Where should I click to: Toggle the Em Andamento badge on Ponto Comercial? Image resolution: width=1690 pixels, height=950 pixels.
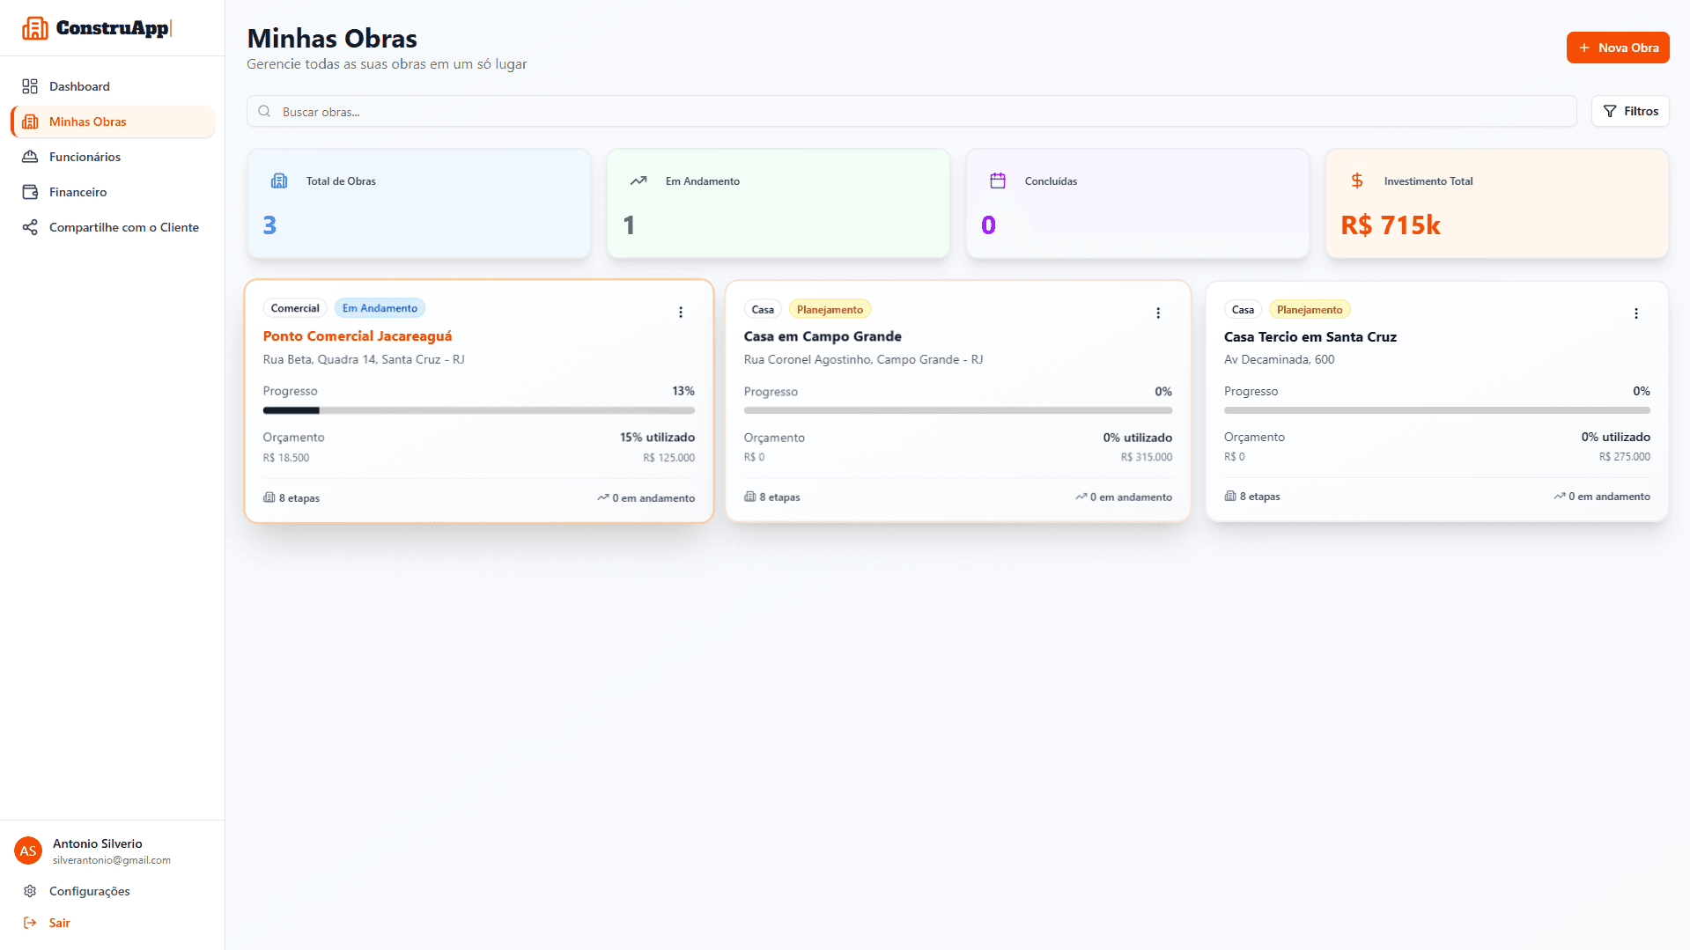[380, 307]
